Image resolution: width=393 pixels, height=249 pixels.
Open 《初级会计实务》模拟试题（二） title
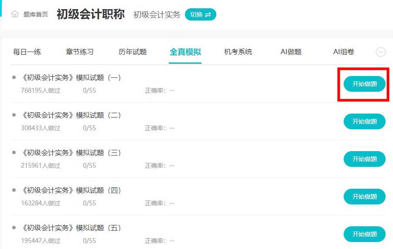[72, 115]
